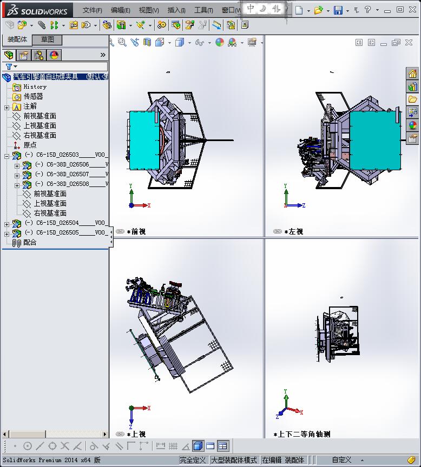Viewport: 421px width, 467px height.
Task: Open the 文件(F) menu
Action: click(x=92, y=10)
